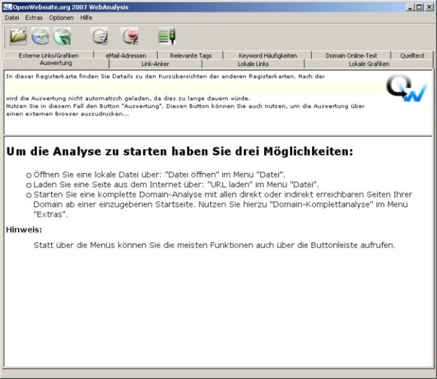Switch to the Lokale Links tab
The height and width of the screenshot is (379, 437).
pyautogui.click(x=253, y=64)
